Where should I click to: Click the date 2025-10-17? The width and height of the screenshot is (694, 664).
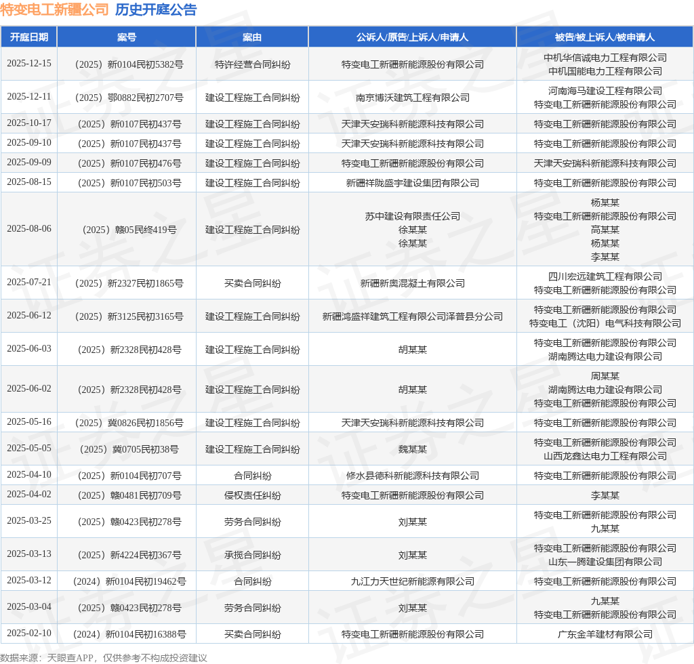pyautogui.click(x=29, y=123)
